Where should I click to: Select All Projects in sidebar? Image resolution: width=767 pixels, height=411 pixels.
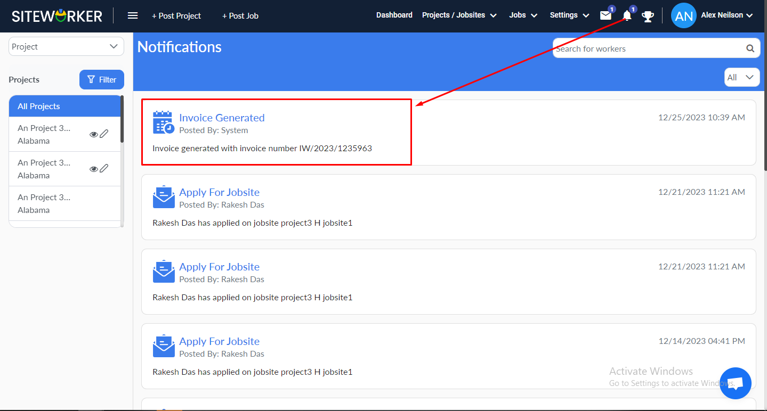click(65, 106)
